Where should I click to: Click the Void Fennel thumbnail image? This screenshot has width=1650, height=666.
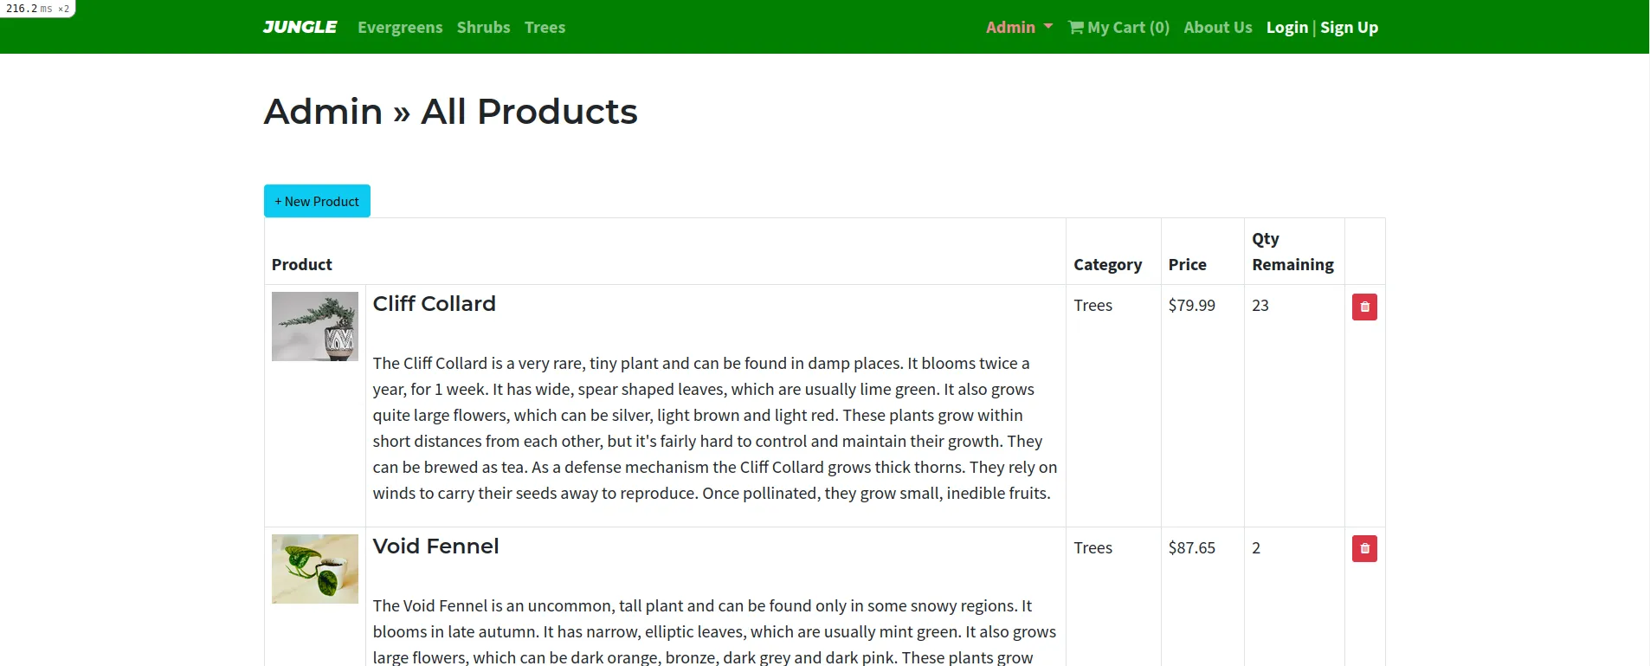click(x=315, y=569)
